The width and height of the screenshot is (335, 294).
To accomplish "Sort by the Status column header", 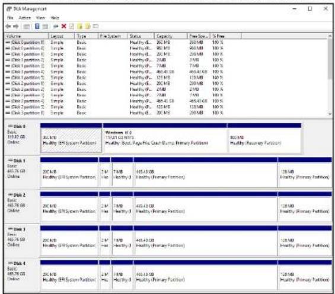I will click(141, 36).
